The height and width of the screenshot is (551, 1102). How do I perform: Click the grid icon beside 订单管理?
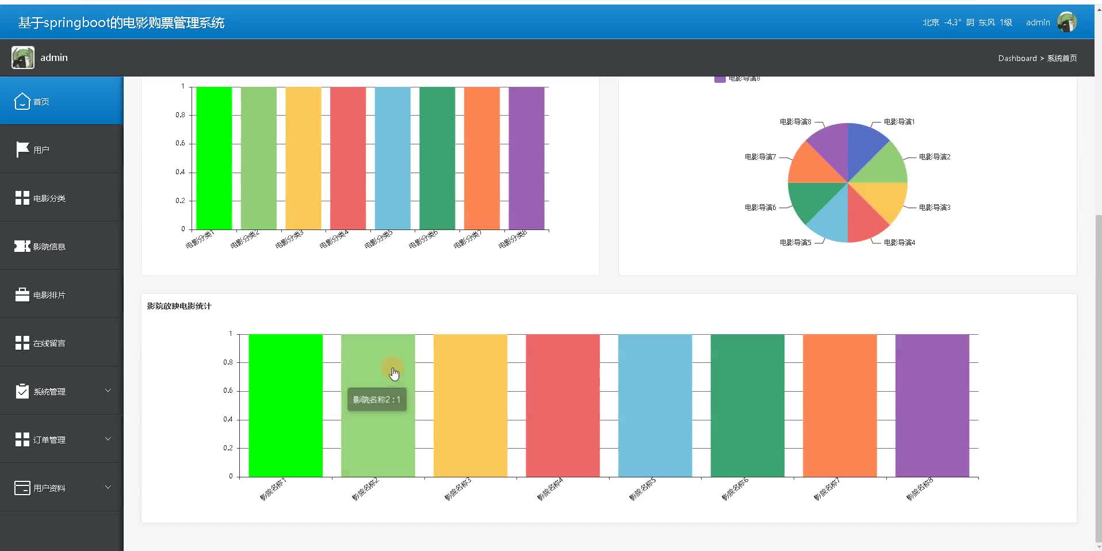22,439
